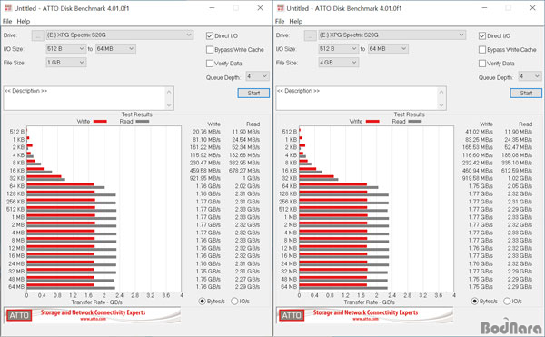Open the File menu in left window
The image size is (545, 337).
tap(7, 21)
